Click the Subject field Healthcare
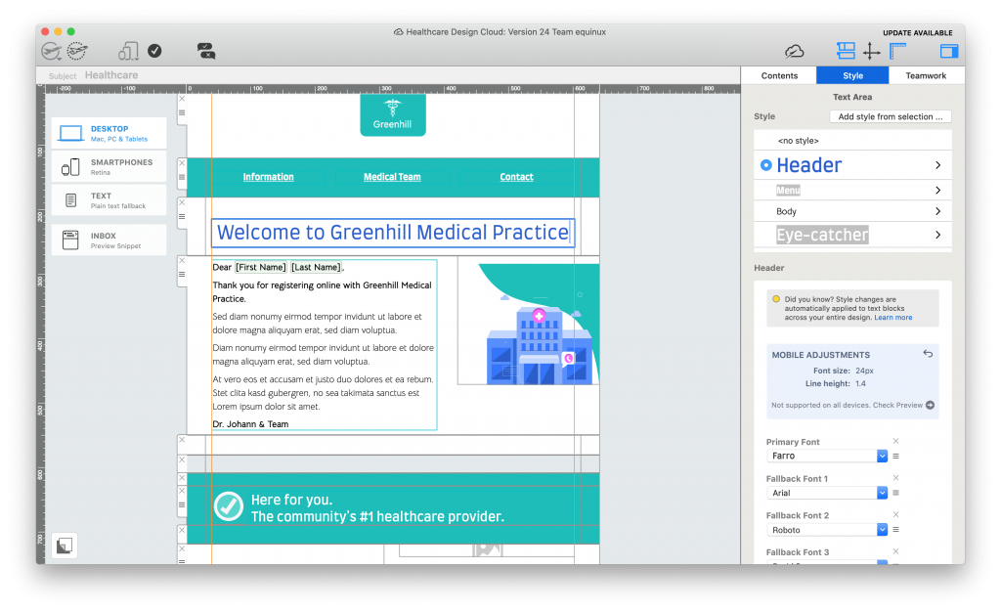This screenshot has height=612, width=1001. (x=111, y=75)
